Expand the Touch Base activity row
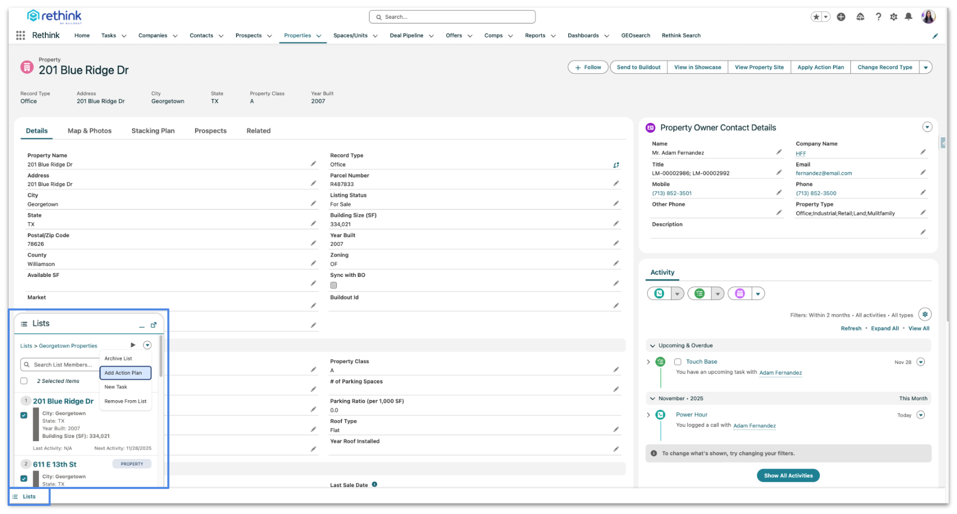Viewport: 957px width, 514px height. (x=648, y=362)
